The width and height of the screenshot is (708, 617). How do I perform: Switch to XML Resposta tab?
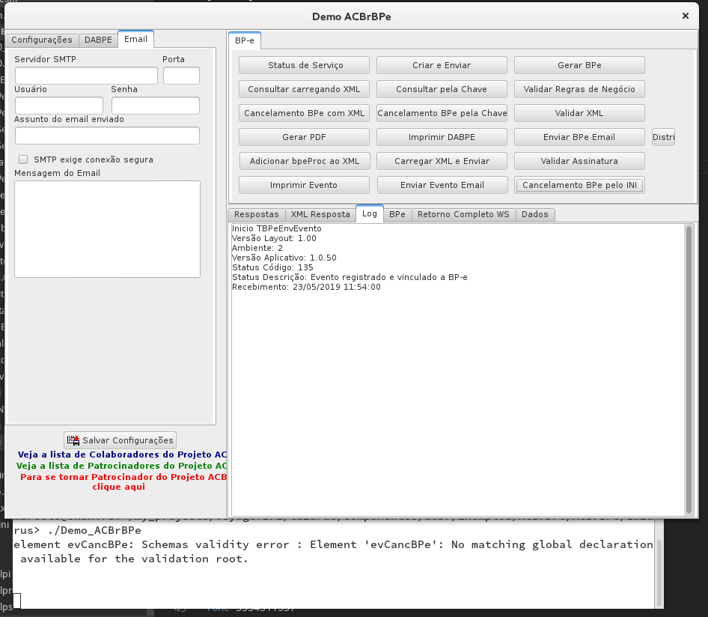pyautogui.click(x=320, y=215)
